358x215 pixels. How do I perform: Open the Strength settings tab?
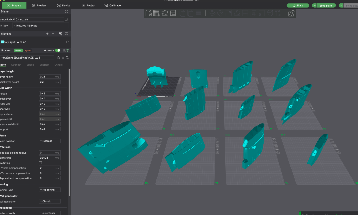(x=16, y=65)
